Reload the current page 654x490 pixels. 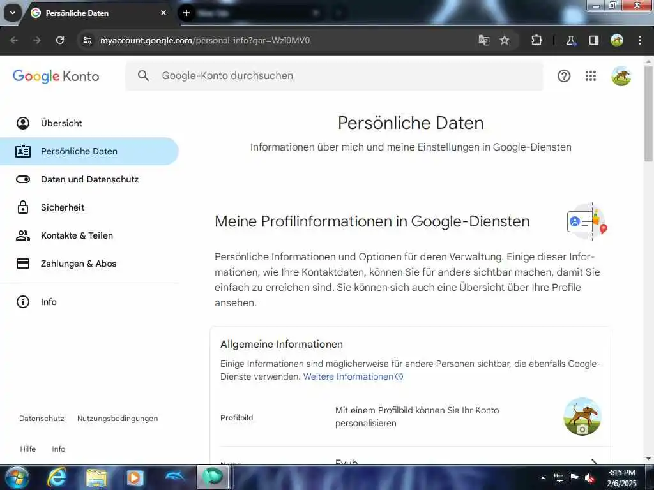point(60,40)
